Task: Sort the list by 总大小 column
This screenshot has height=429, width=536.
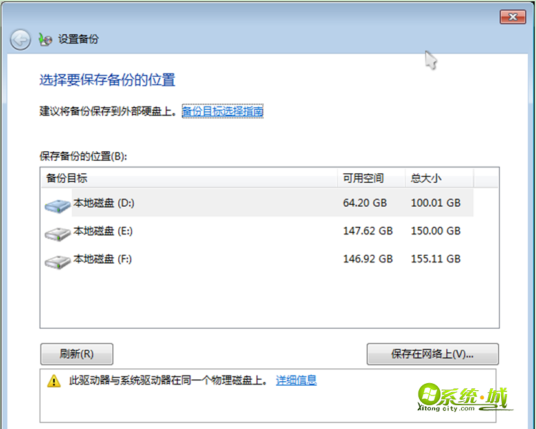Action: click(428, 178)
